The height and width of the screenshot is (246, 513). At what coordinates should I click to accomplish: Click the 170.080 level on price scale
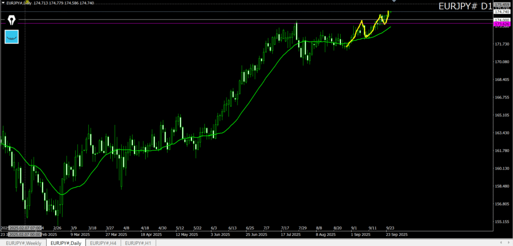[x=501, y=62]
